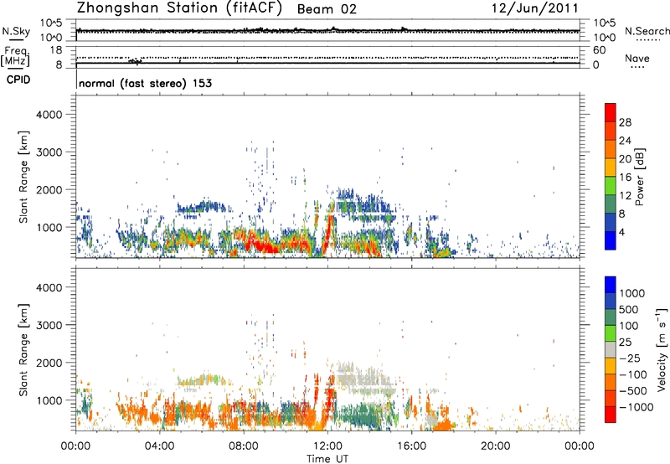Click the N.Sky legend label

[x=16, y=31]
